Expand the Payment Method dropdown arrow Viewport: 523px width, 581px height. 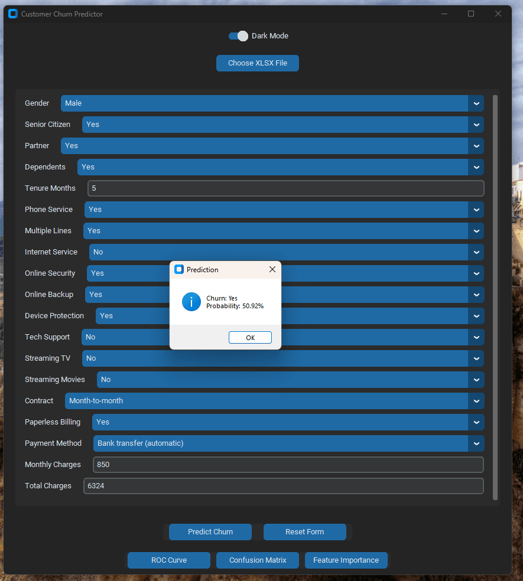[x=476, y=443]
